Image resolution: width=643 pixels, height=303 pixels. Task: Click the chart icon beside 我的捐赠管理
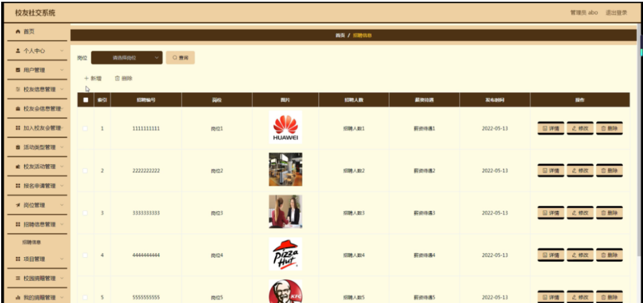click(18, 298)
